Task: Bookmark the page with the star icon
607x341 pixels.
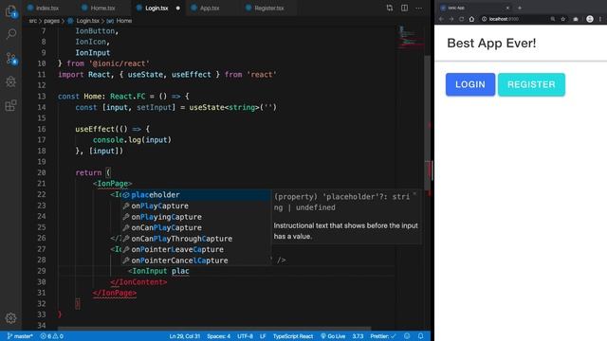Action: [562, 19]
